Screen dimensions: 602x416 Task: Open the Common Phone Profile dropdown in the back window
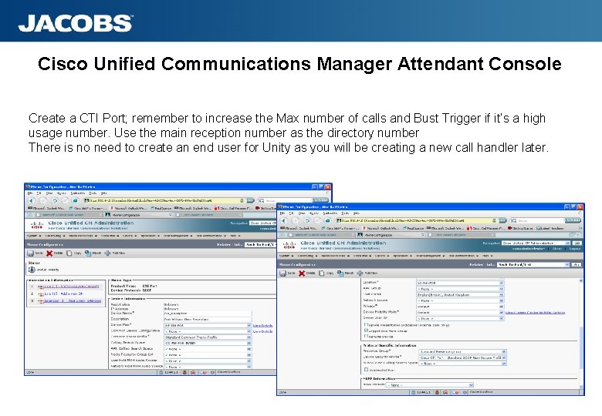[208, 337]
